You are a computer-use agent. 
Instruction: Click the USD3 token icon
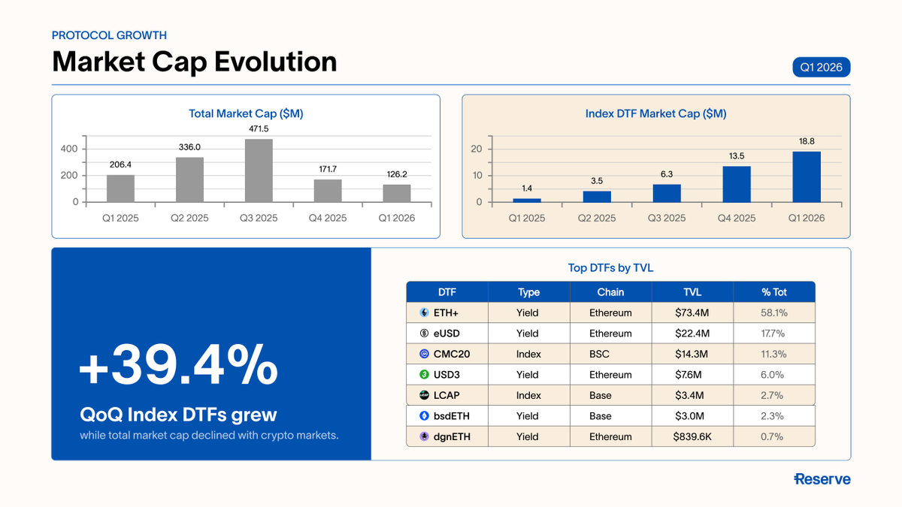pos(424,375)
